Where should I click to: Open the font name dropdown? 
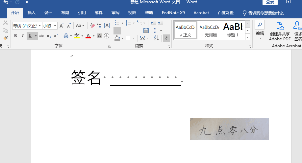click(40, 26)
